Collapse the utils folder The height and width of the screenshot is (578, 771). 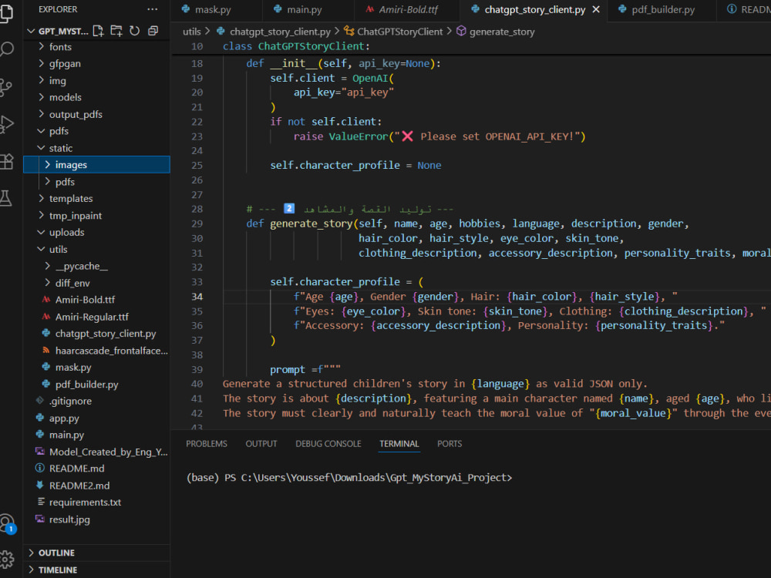click(x=97, y=249)
